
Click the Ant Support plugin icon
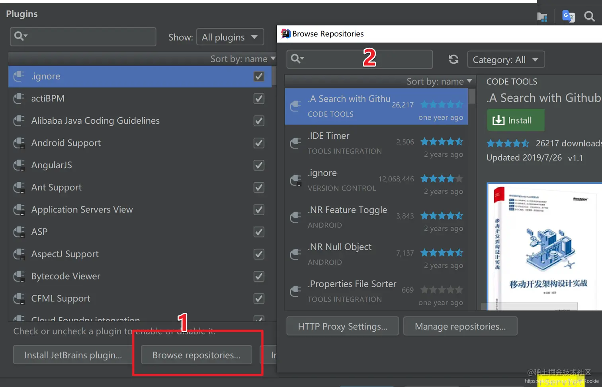click(x=19, y=187)
